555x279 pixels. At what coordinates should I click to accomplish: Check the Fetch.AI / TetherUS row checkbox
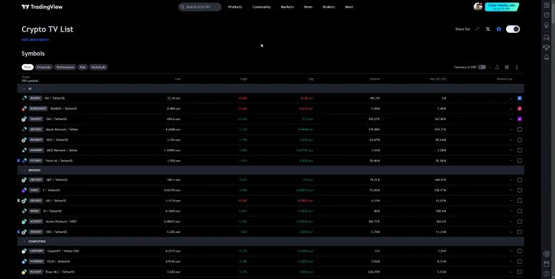(520, 161)
